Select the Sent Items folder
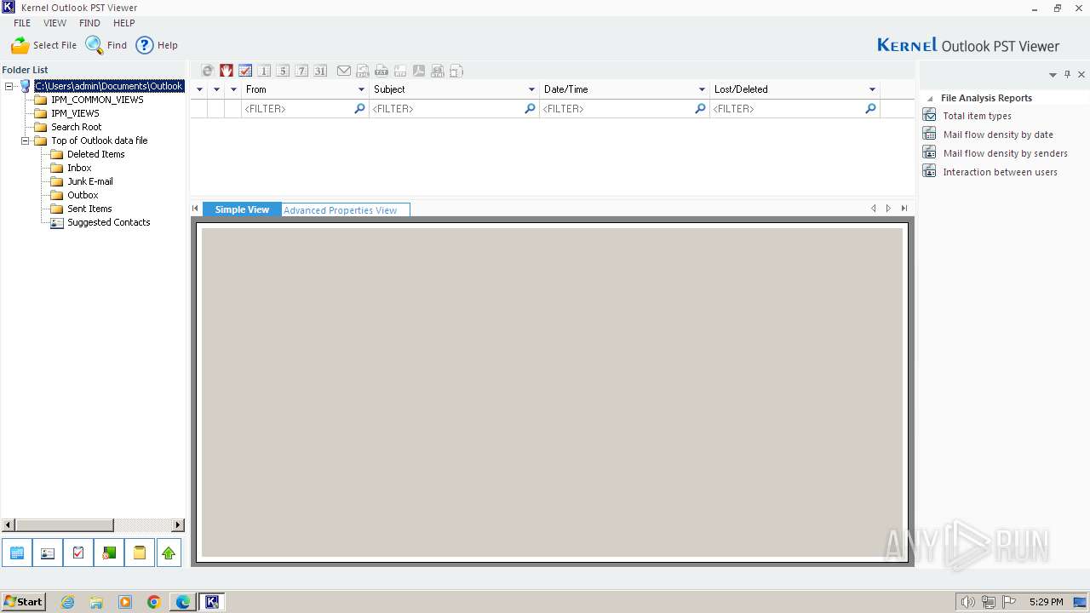This screenshot has width=1090, height=613. click(x=89, y=209)
